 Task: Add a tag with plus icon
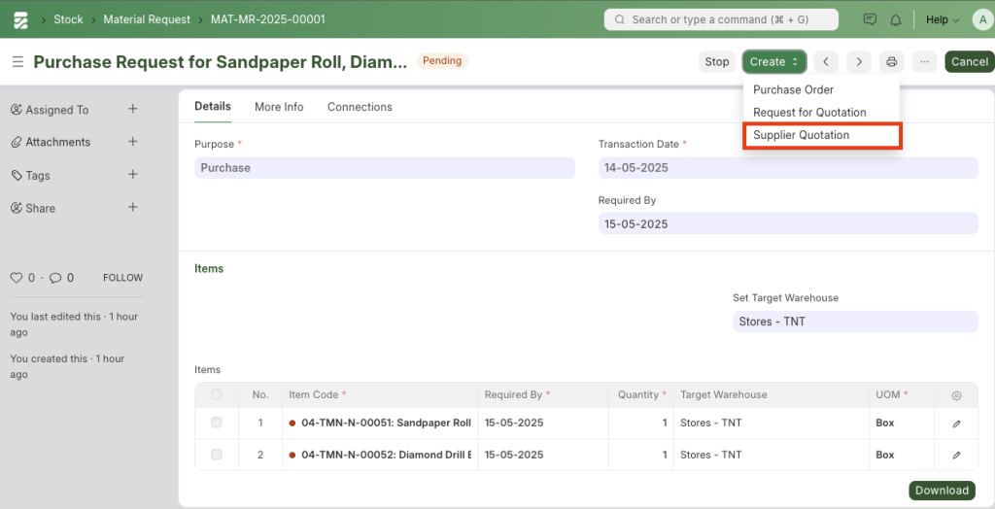[x=132, y=175]
